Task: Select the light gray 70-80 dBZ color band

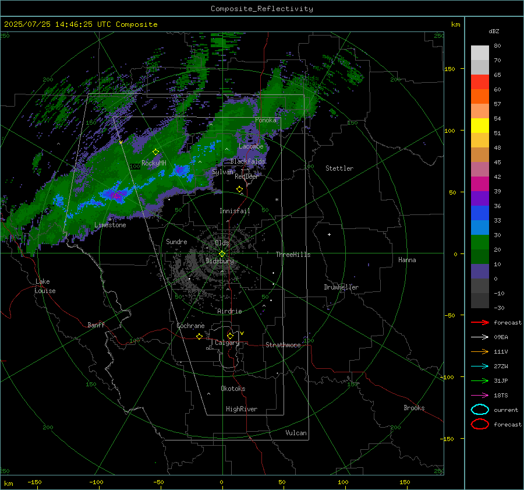Action: pos(480,52)
